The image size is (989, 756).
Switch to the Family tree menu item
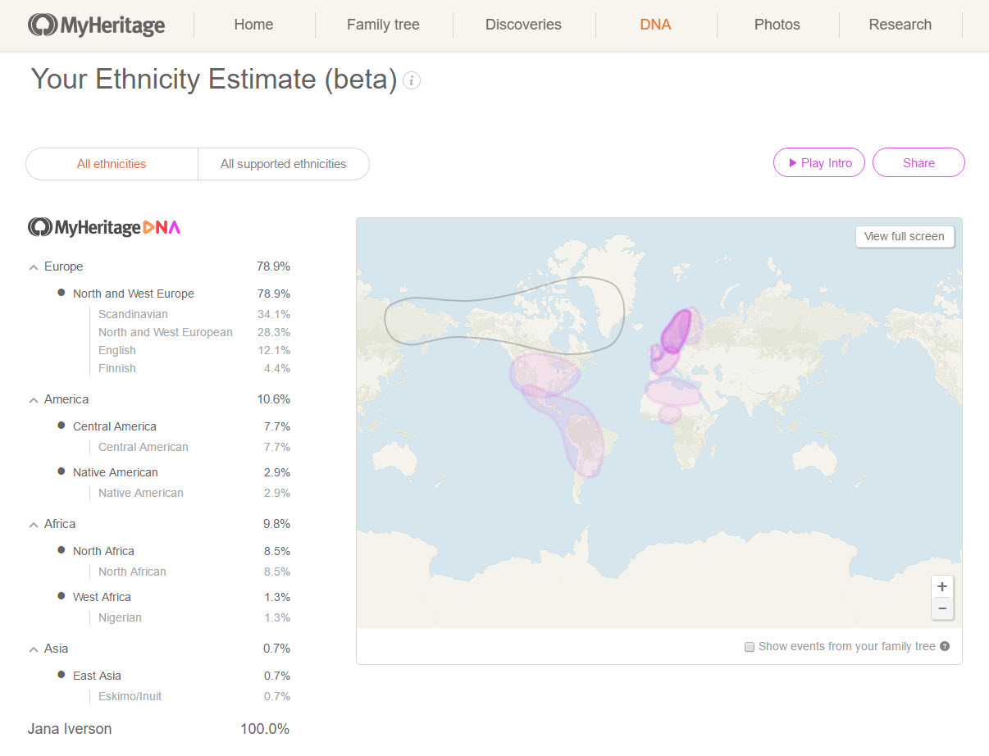point(383,25)
